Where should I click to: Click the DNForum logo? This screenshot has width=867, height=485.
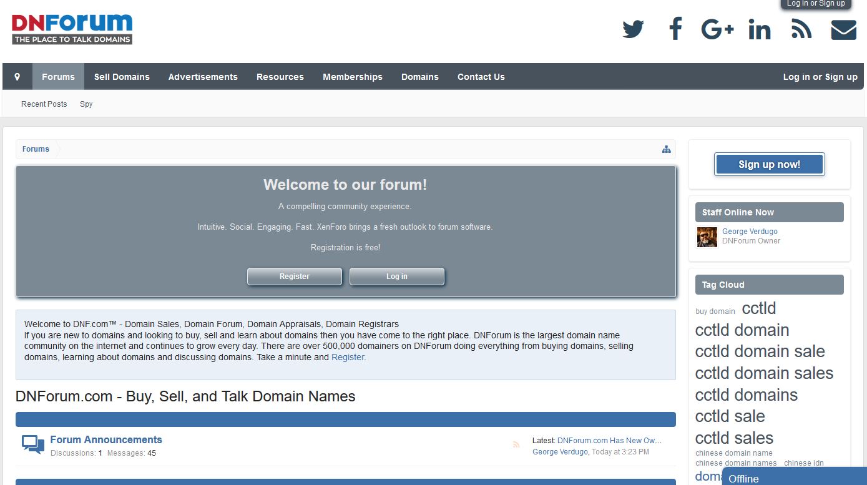click(72, 29)
